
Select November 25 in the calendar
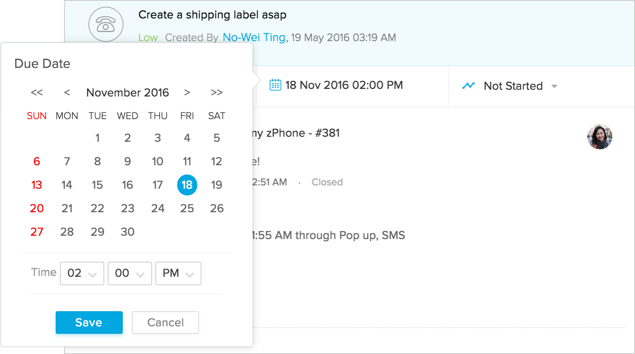pyautogui.click(x=187, y=208)
